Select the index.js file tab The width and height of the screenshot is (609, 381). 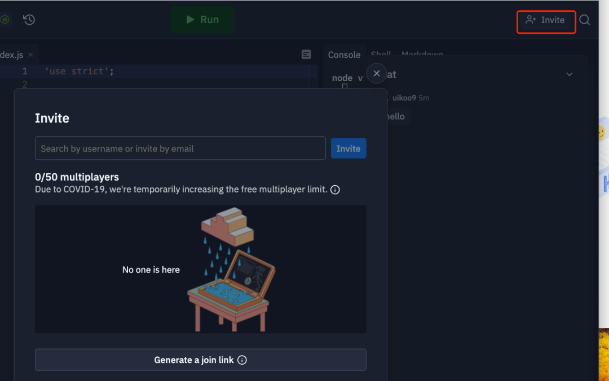pyautogui.click(x=12, y=55)
